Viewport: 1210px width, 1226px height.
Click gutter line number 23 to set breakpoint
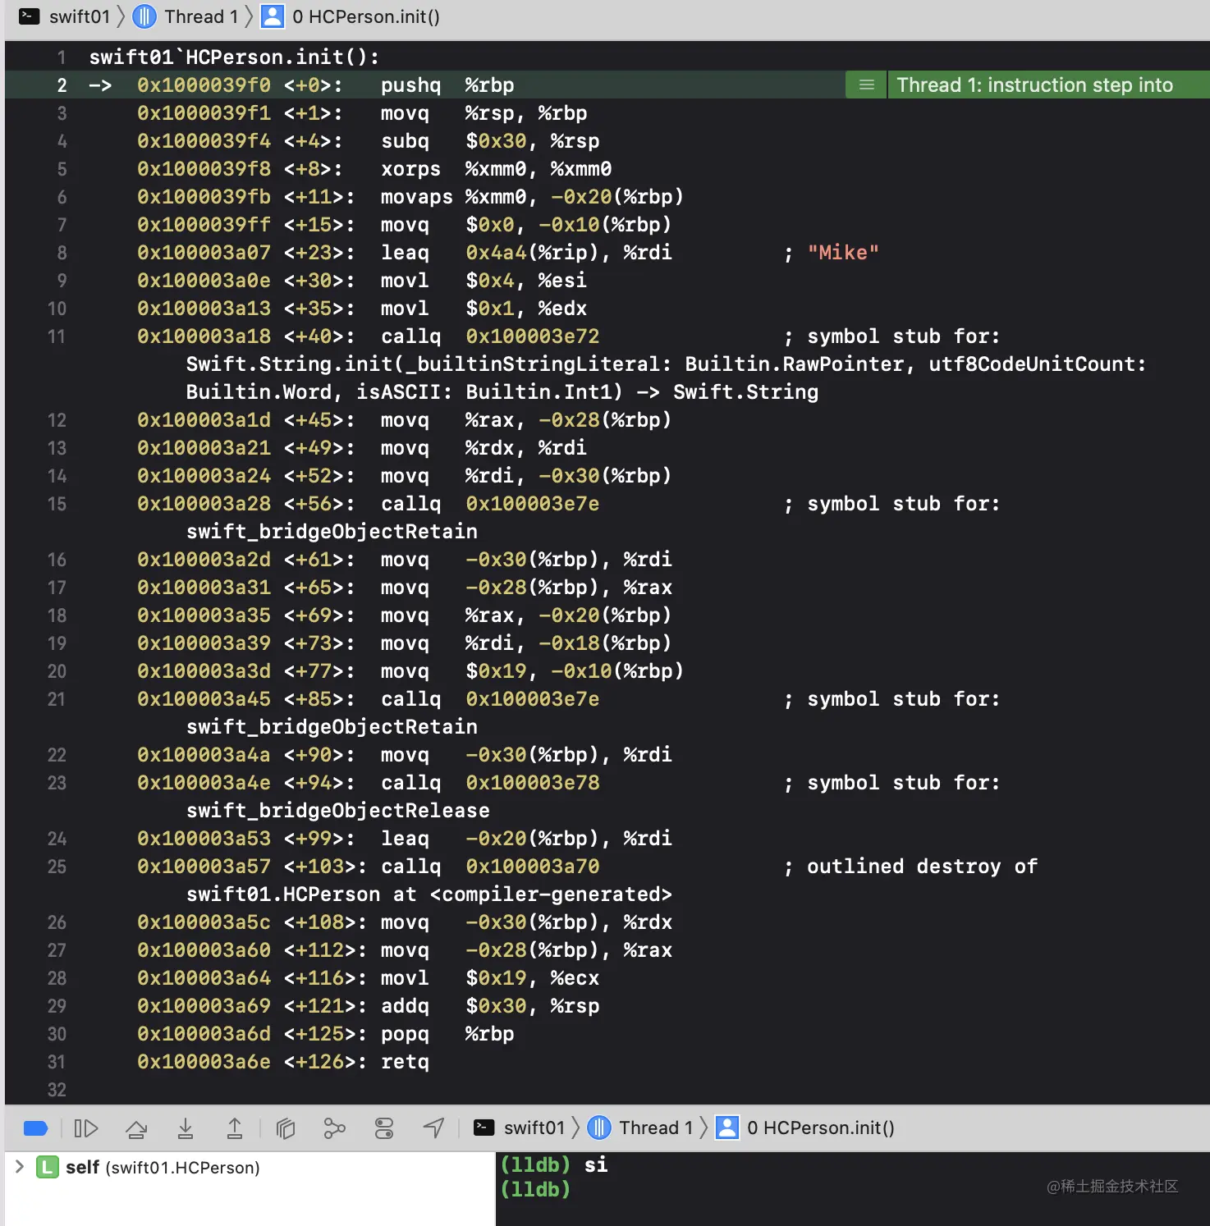click(x=57, y=783)
